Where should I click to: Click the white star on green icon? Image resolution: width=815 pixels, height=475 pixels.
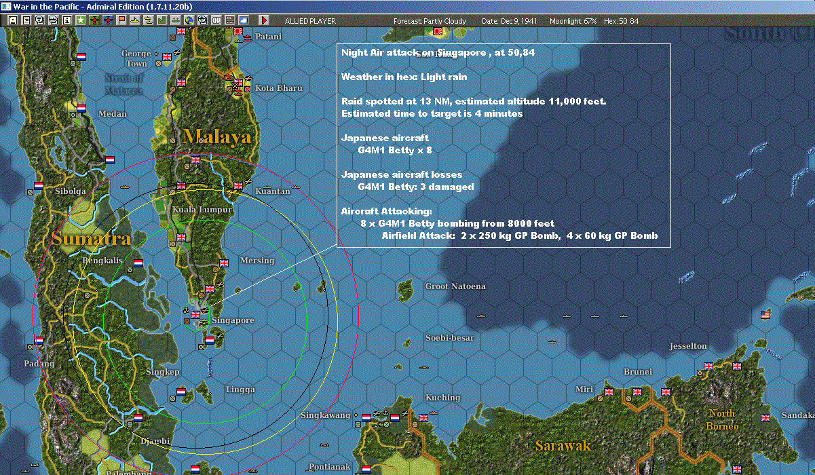pos(80,20)
